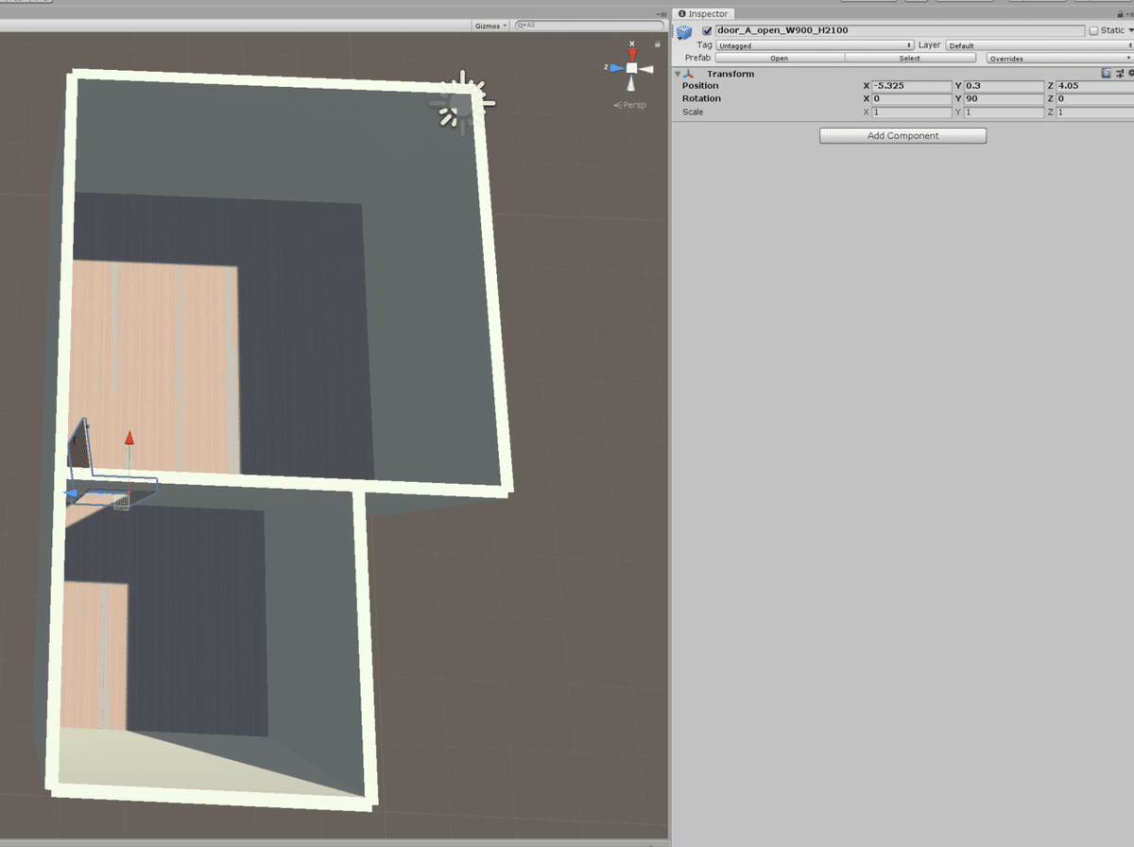Screen dimensions: 1134x847
Task: Toggle the GameObject active checkbox
Action: click(707, 30)
